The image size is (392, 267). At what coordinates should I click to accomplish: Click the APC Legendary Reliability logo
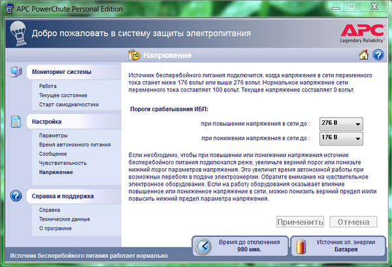point(363,33)
